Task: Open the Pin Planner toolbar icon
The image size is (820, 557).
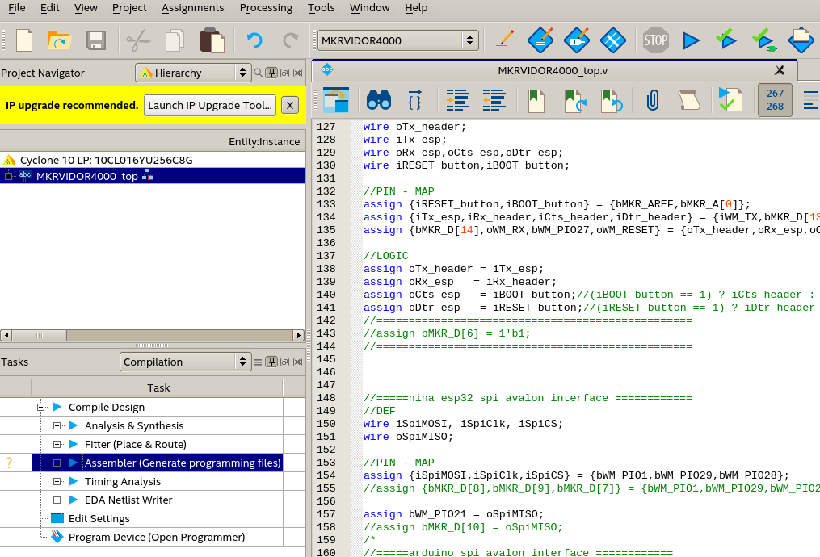Action: pyautogui.click(x=577, y=40)
